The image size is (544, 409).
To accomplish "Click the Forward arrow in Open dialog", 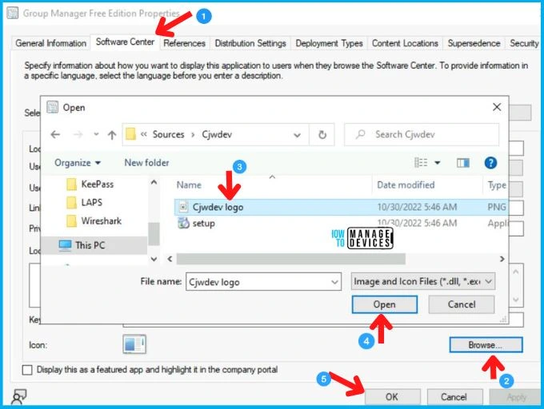I will 78,134.
